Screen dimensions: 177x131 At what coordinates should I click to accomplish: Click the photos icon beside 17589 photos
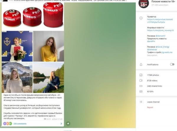(x=141, y=75)
